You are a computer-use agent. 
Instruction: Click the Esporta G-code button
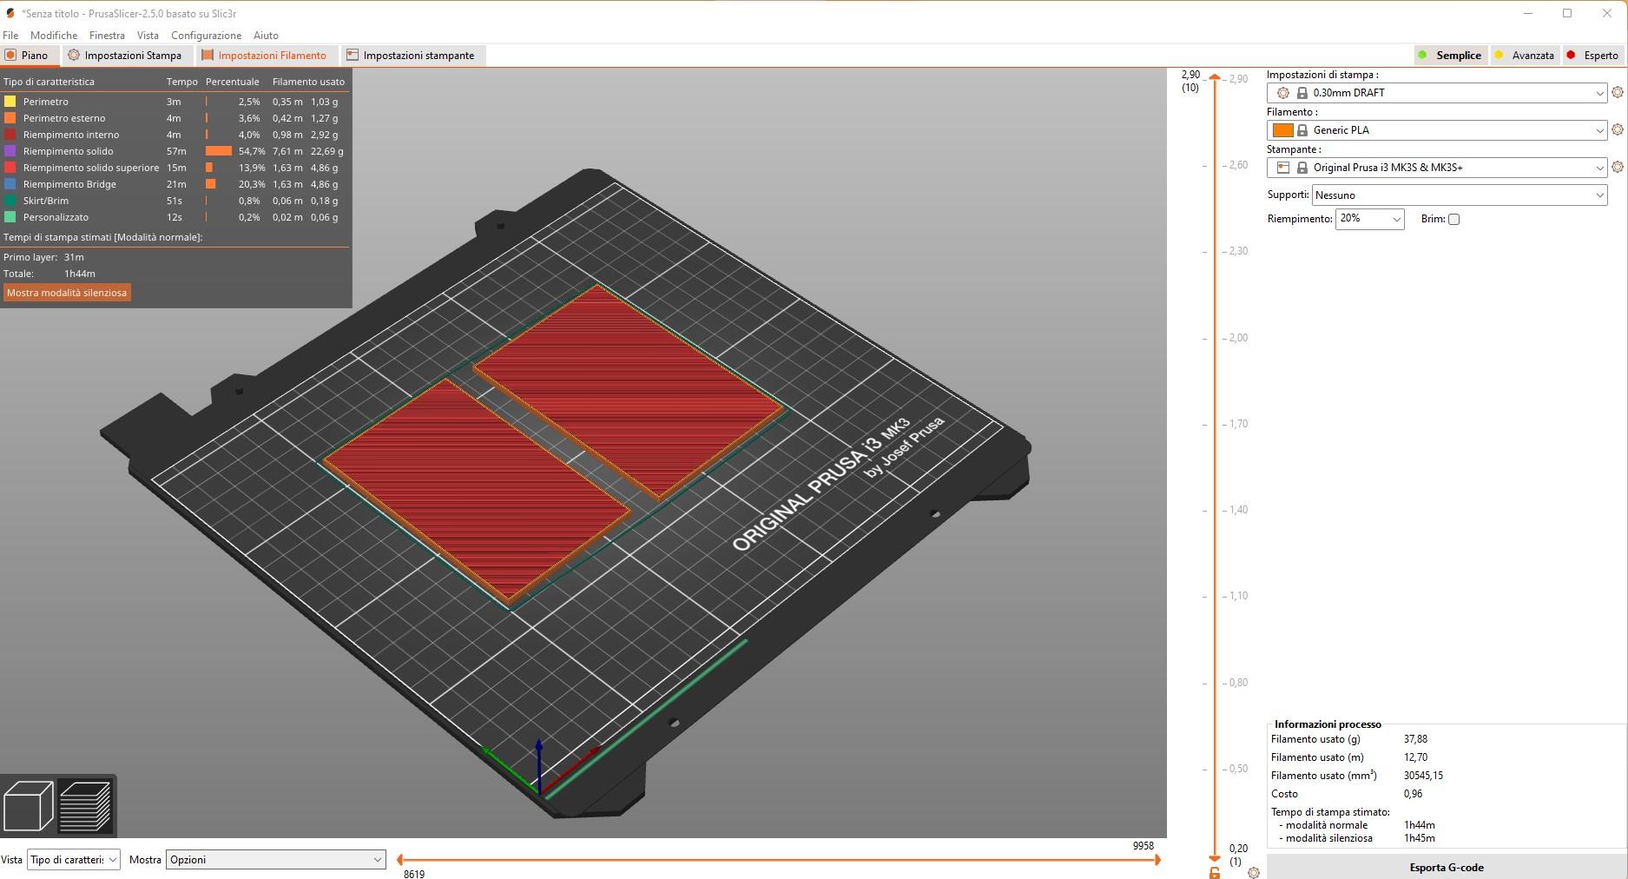pos(1447,867)
